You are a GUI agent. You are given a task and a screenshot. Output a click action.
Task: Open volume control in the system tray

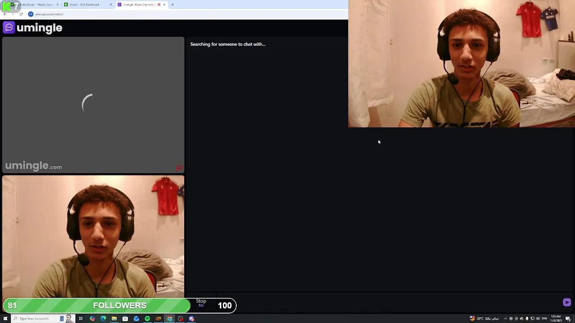point(538,319)
